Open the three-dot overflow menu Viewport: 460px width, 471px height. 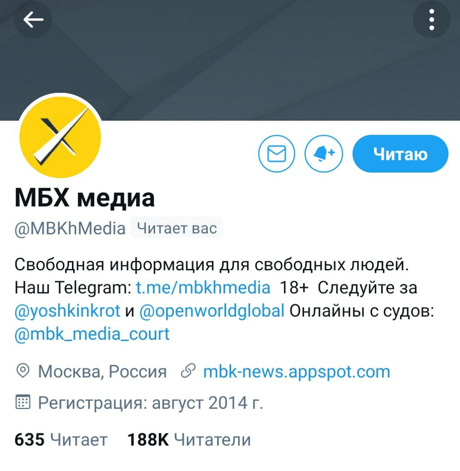[431, 20]
